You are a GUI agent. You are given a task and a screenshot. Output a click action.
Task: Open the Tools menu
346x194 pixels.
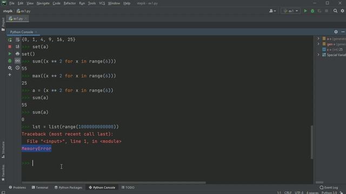pyautogui.click(x=92, y=3)
